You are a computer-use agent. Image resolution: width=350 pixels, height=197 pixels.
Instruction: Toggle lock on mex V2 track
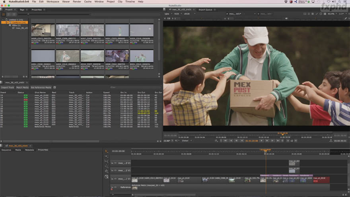(112, 170)
